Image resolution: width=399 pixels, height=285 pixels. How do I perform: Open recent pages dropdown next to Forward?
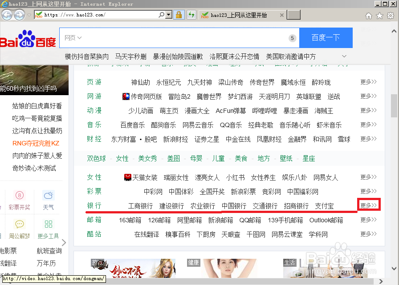29,15
